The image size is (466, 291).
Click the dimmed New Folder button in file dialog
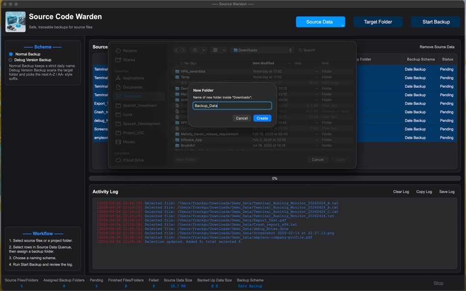point(186,160)
